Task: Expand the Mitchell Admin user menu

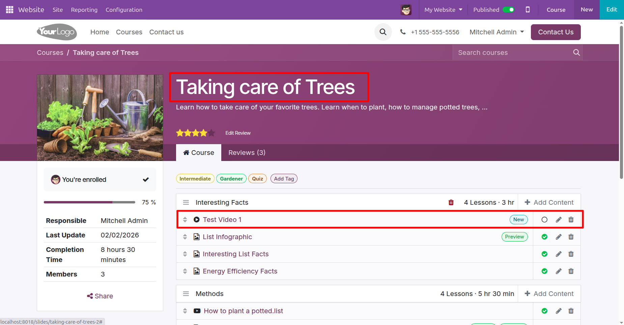Action: (x=497, y=32)
